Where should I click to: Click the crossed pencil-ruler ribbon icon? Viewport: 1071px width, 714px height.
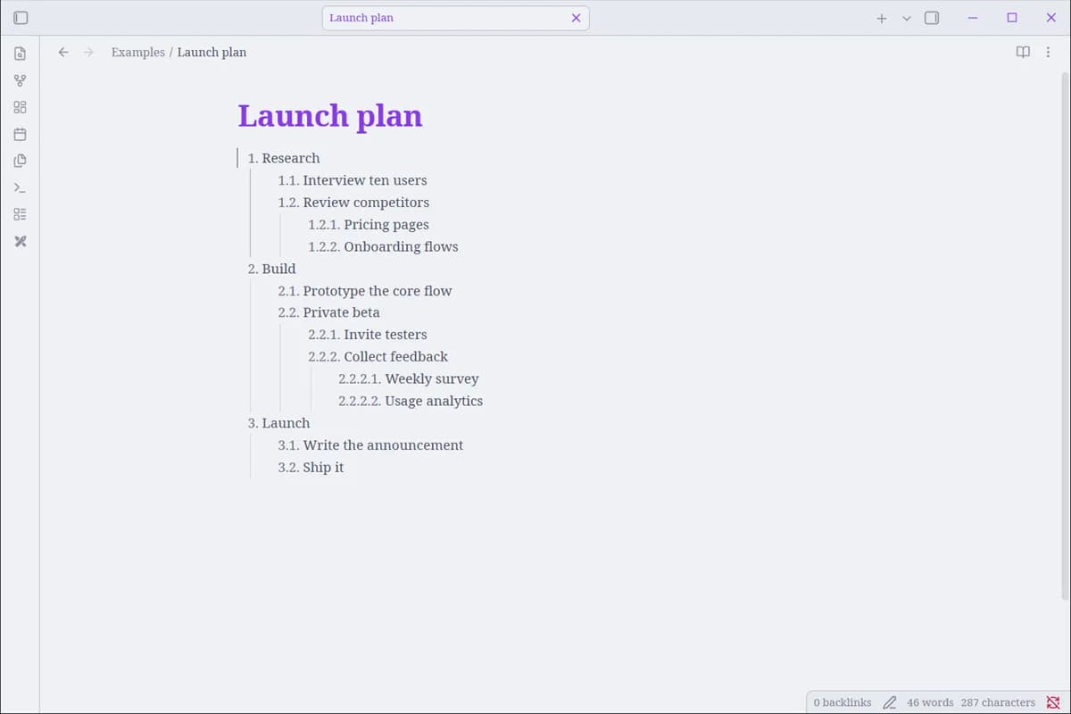click(20, 241)
